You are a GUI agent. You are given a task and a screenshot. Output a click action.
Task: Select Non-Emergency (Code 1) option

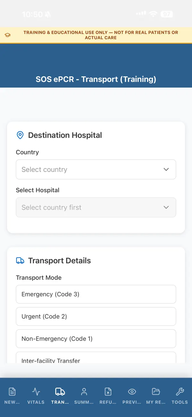[96, 338]
